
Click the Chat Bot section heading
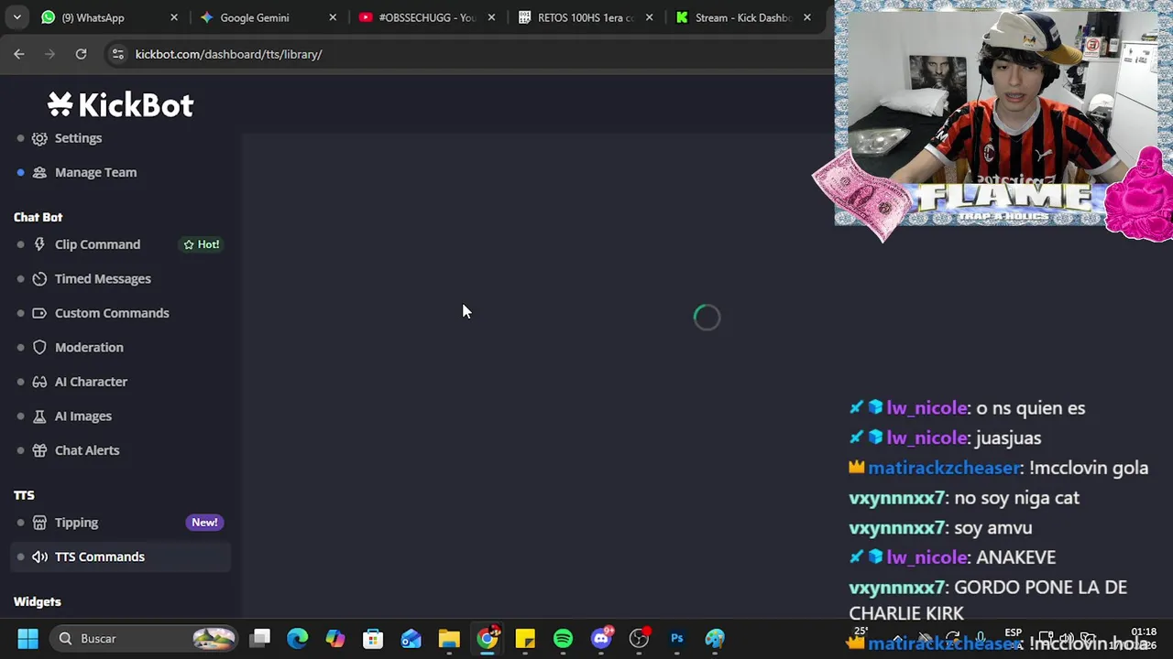tap(38, 217)
